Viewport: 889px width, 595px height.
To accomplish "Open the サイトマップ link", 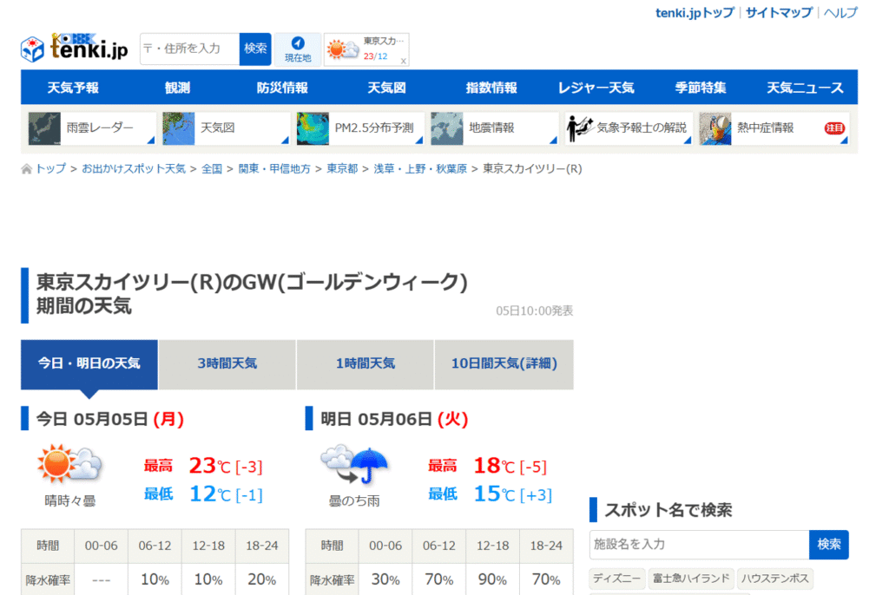I will (779, 13).
